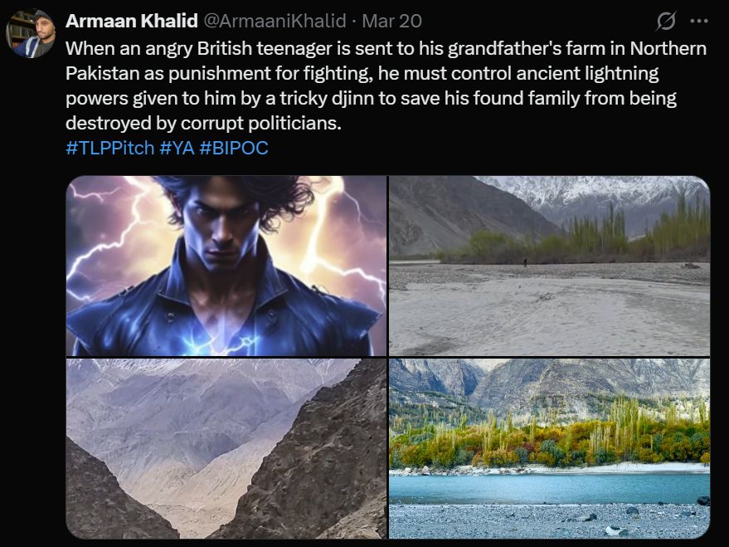The height and width of the screenshot is (547, 729).
Task: Open Armaan Khalid's profile avatar
Action: point(31,33)
